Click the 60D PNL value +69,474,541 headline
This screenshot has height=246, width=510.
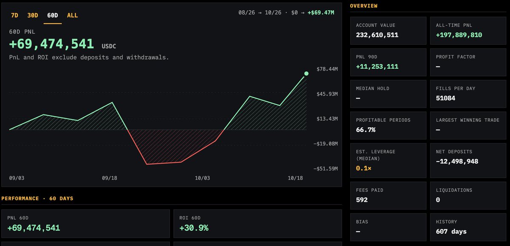tap(51, 44)
